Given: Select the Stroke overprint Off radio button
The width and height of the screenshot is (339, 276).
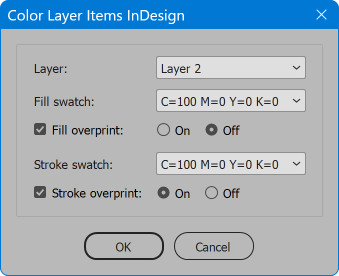Looking at the screenshot, I should [x=211, y=192].
